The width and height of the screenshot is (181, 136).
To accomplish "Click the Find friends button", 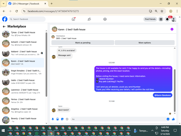I will coord(150,19).
